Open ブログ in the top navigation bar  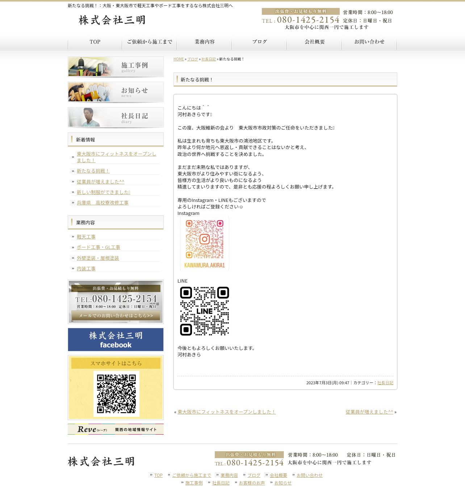point(260,42)
